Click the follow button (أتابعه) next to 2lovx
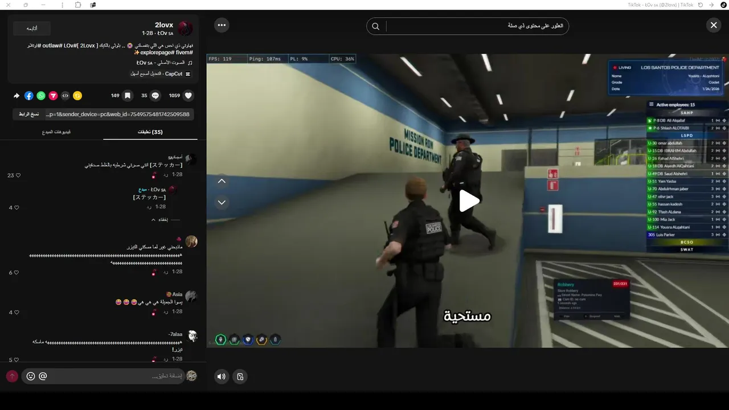 pyautogui.click(x=32, y=28)
